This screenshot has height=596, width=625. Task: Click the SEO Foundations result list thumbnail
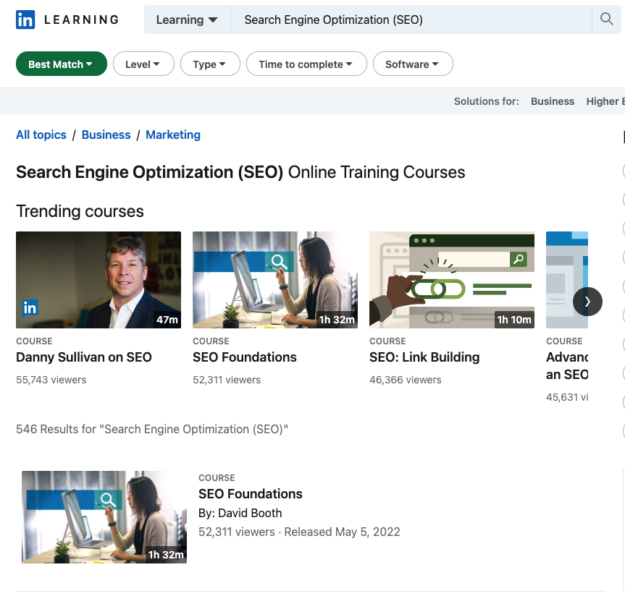point(104,516)
